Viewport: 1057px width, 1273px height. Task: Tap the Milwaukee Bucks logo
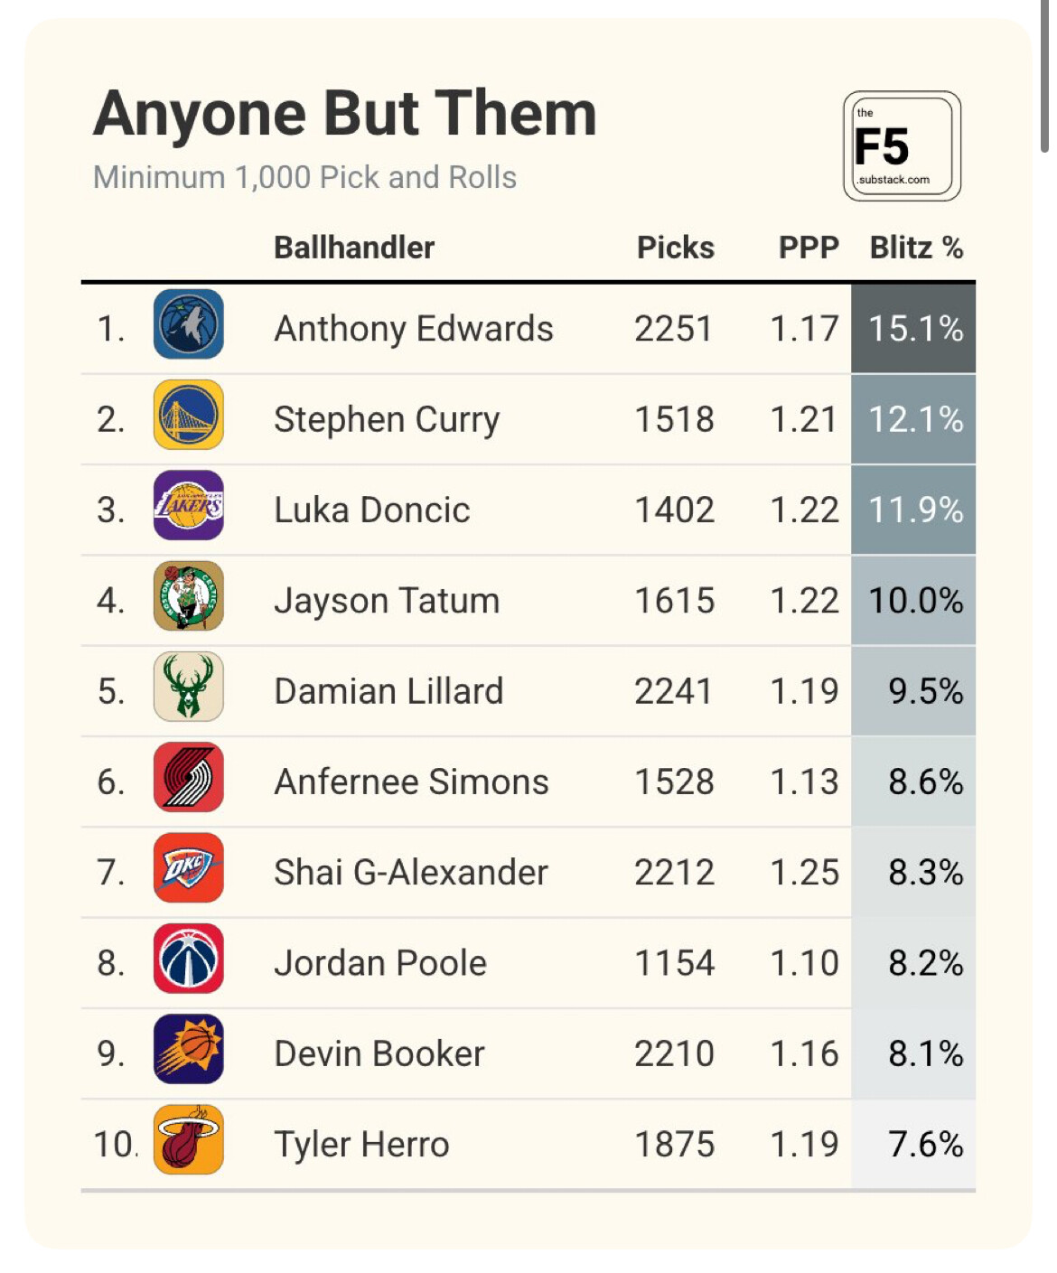188,687
